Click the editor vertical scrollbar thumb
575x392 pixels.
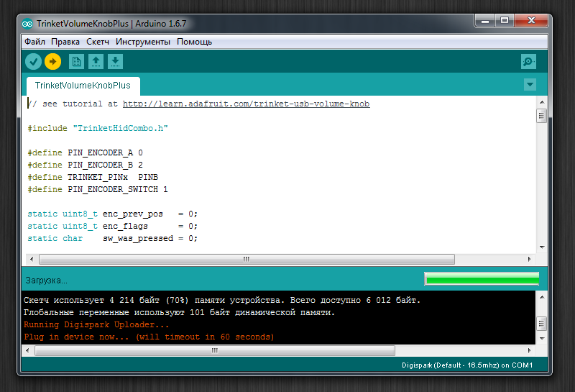click(x=542, y=116)
